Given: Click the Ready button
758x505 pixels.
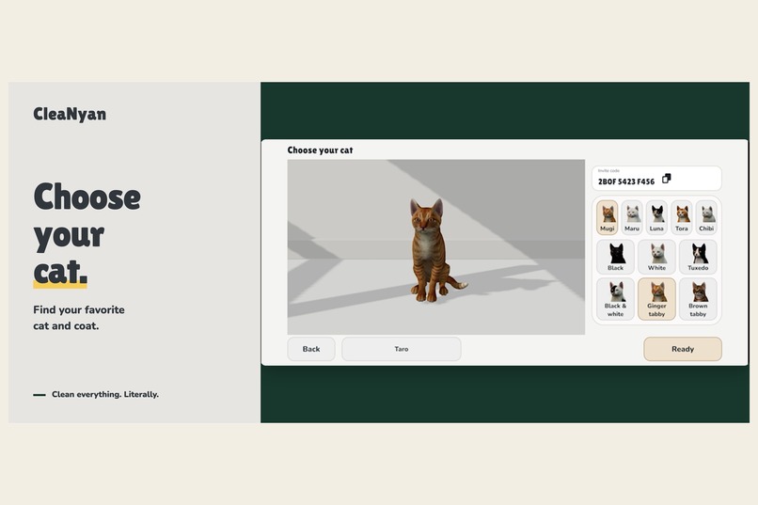Looking at the screenshot, I should (x=683, y=349).
